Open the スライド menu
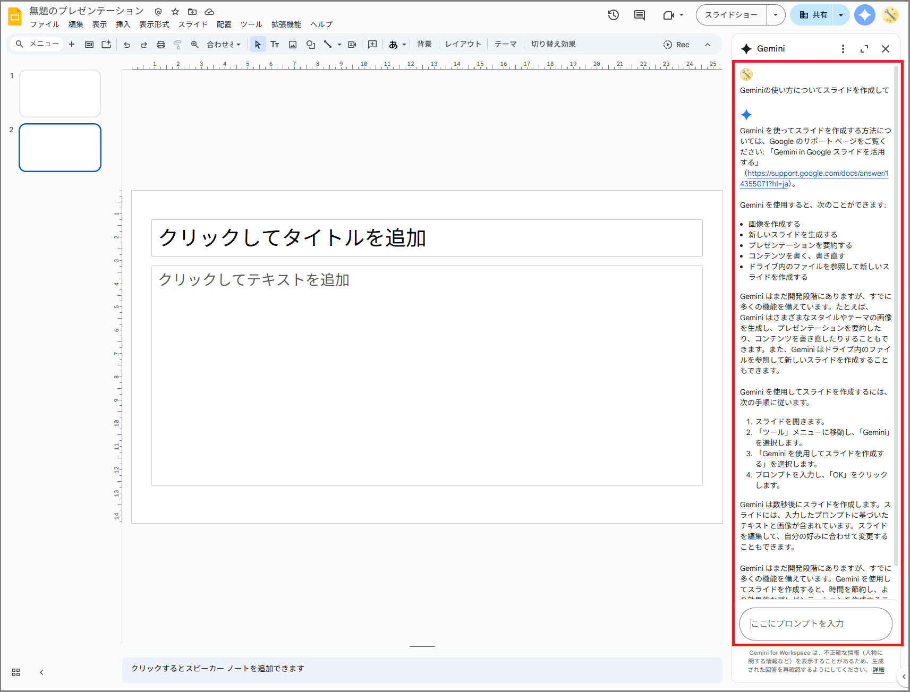 coord(193,24)
